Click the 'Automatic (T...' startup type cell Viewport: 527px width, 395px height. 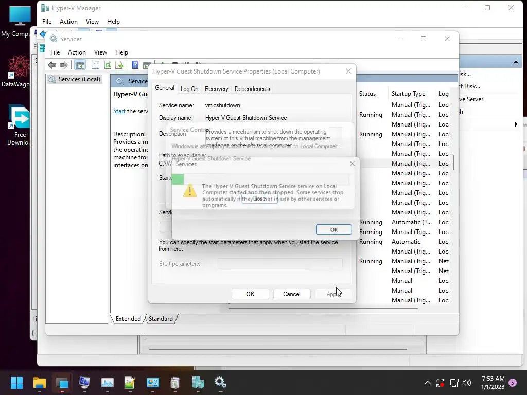(411, 222)
